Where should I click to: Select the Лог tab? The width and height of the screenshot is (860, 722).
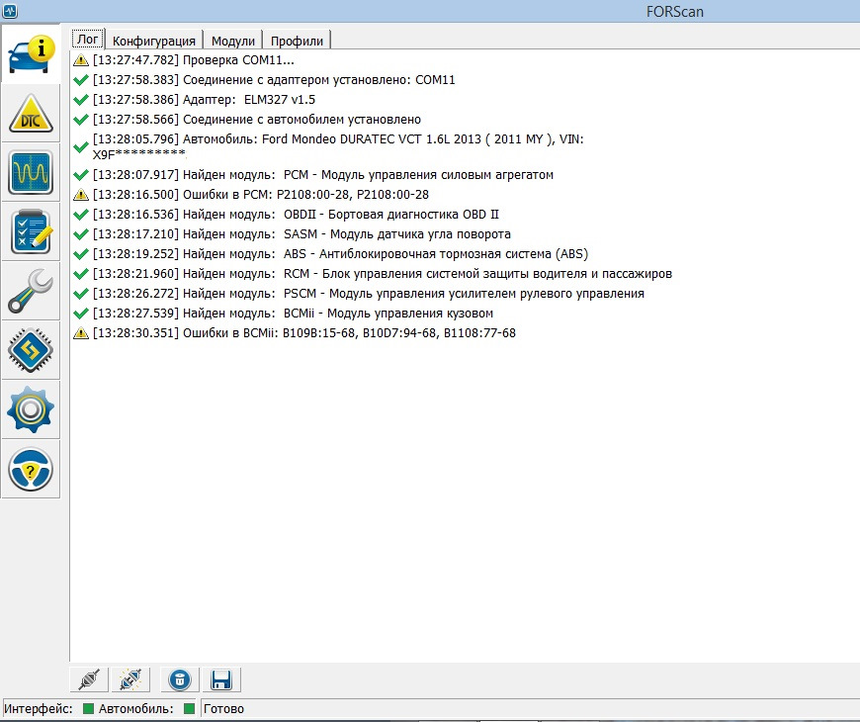click(x=88, y=40)
